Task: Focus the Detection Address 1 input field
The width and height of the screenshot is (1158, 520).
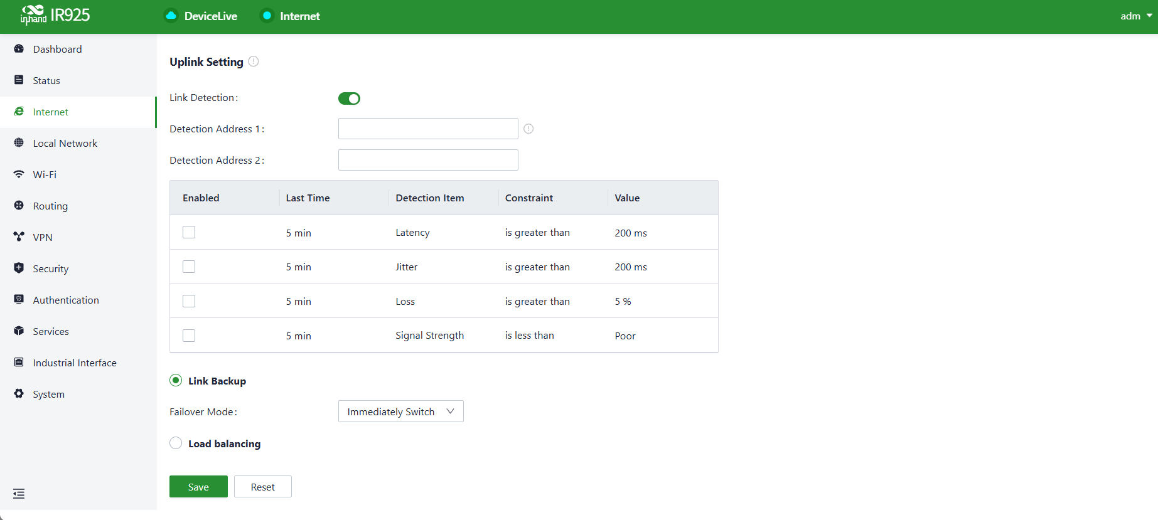Action: click(x=428, y=129)
